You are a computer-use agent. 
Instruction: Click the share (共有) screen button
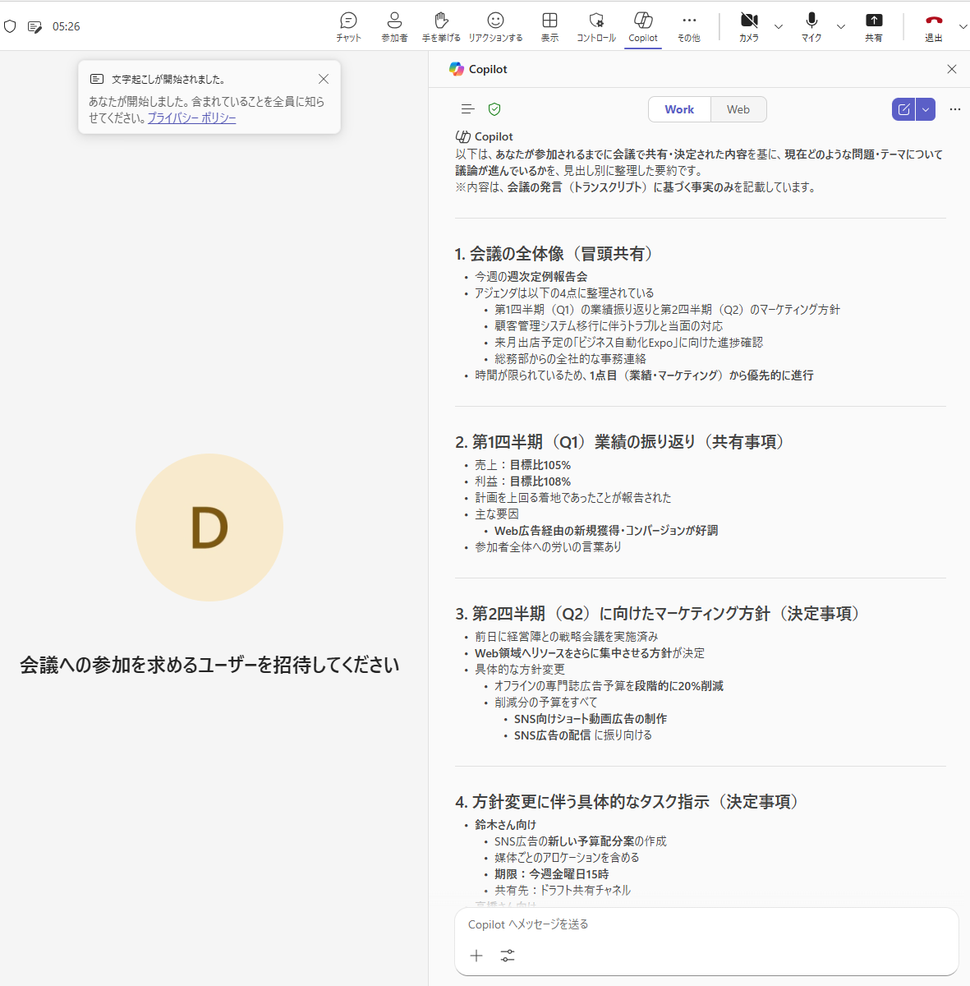coord(874,26)
